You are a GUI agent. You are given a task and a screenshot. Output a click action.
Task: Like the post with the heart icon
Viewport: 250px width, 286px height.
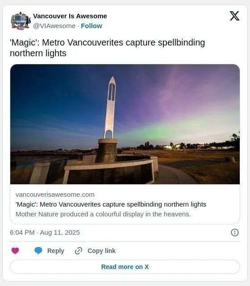[x=15, y=251]
